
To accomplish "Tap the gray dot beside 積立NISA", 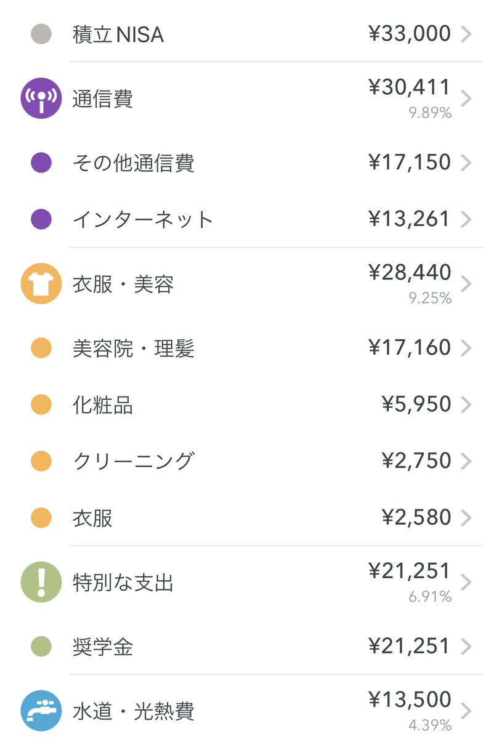I will click(x=41, y=34).
